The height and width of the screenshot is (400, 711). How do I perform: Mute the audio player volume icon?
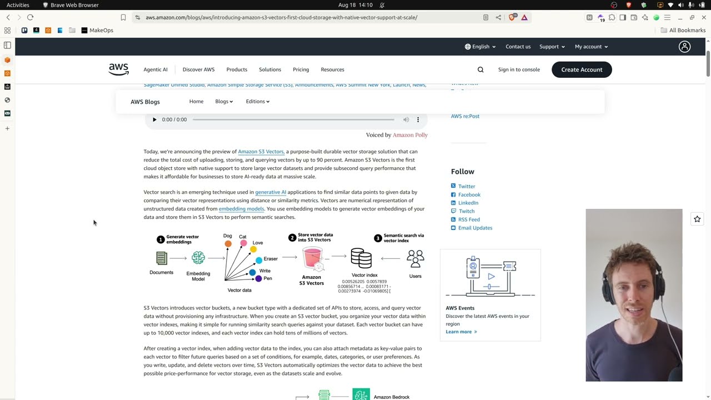pyautogui.click(x=406, y=119)
